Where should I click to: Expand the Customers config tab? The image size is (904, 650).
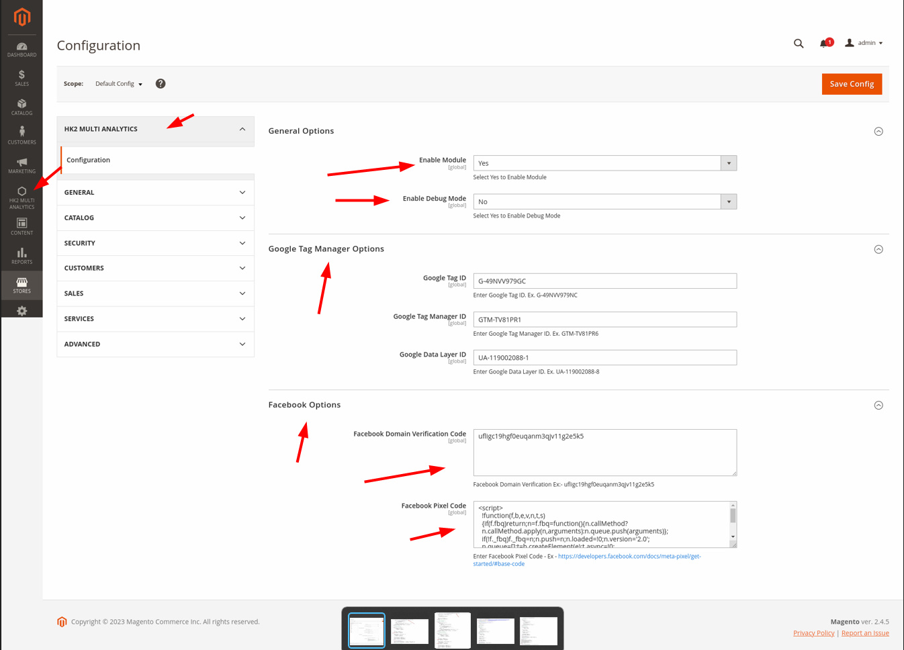click(155, 269)
